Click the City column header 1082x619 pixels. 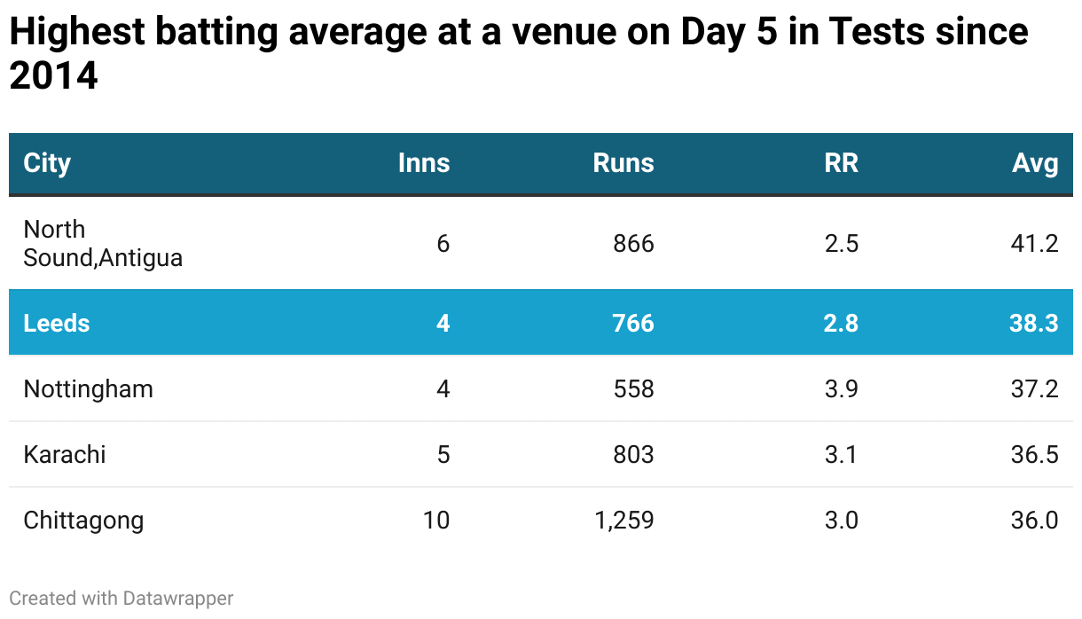[47, 163]
